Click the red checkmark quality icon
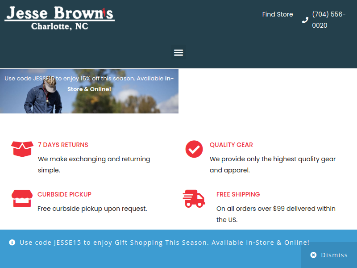Viewport: 357px width, 268px height. click(194, 149)
